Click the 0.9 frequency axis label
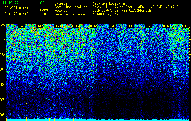 [x=2, y=70]
